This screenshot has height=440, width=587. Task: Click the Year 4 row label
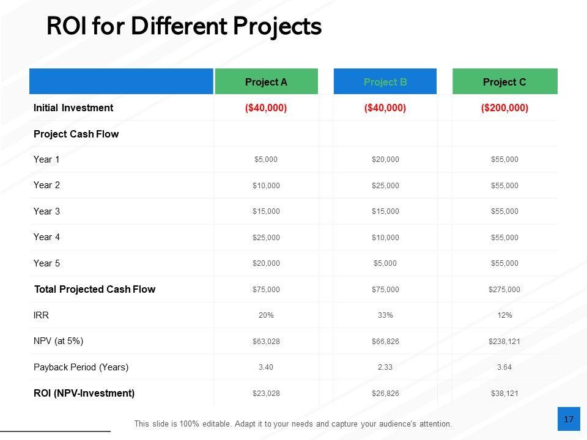(x=47, y=237)
